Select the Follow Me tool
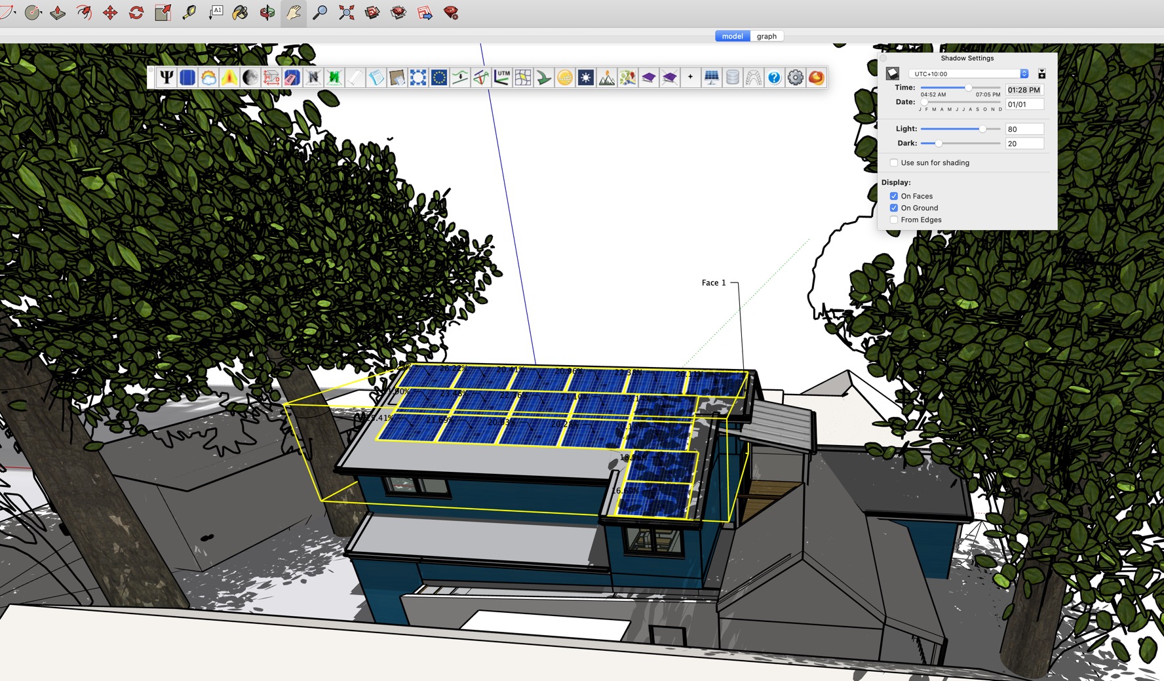Image resolution: width=1164 pixels, height=681 pixels. click(x=84, y=12)
